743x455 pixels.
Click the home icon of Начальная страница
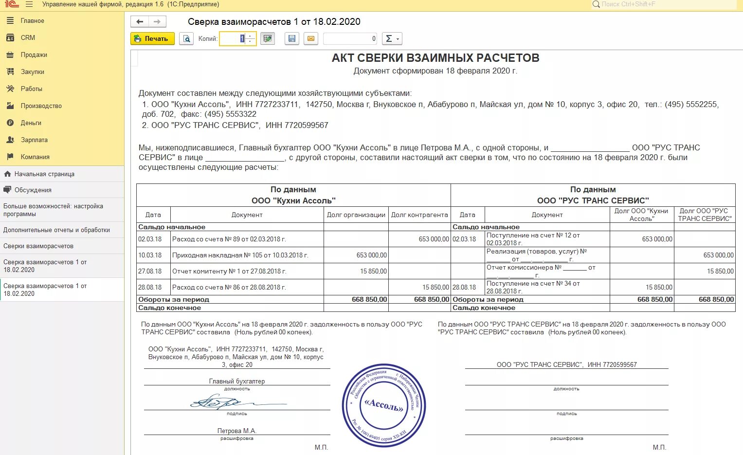coord(7,174)
